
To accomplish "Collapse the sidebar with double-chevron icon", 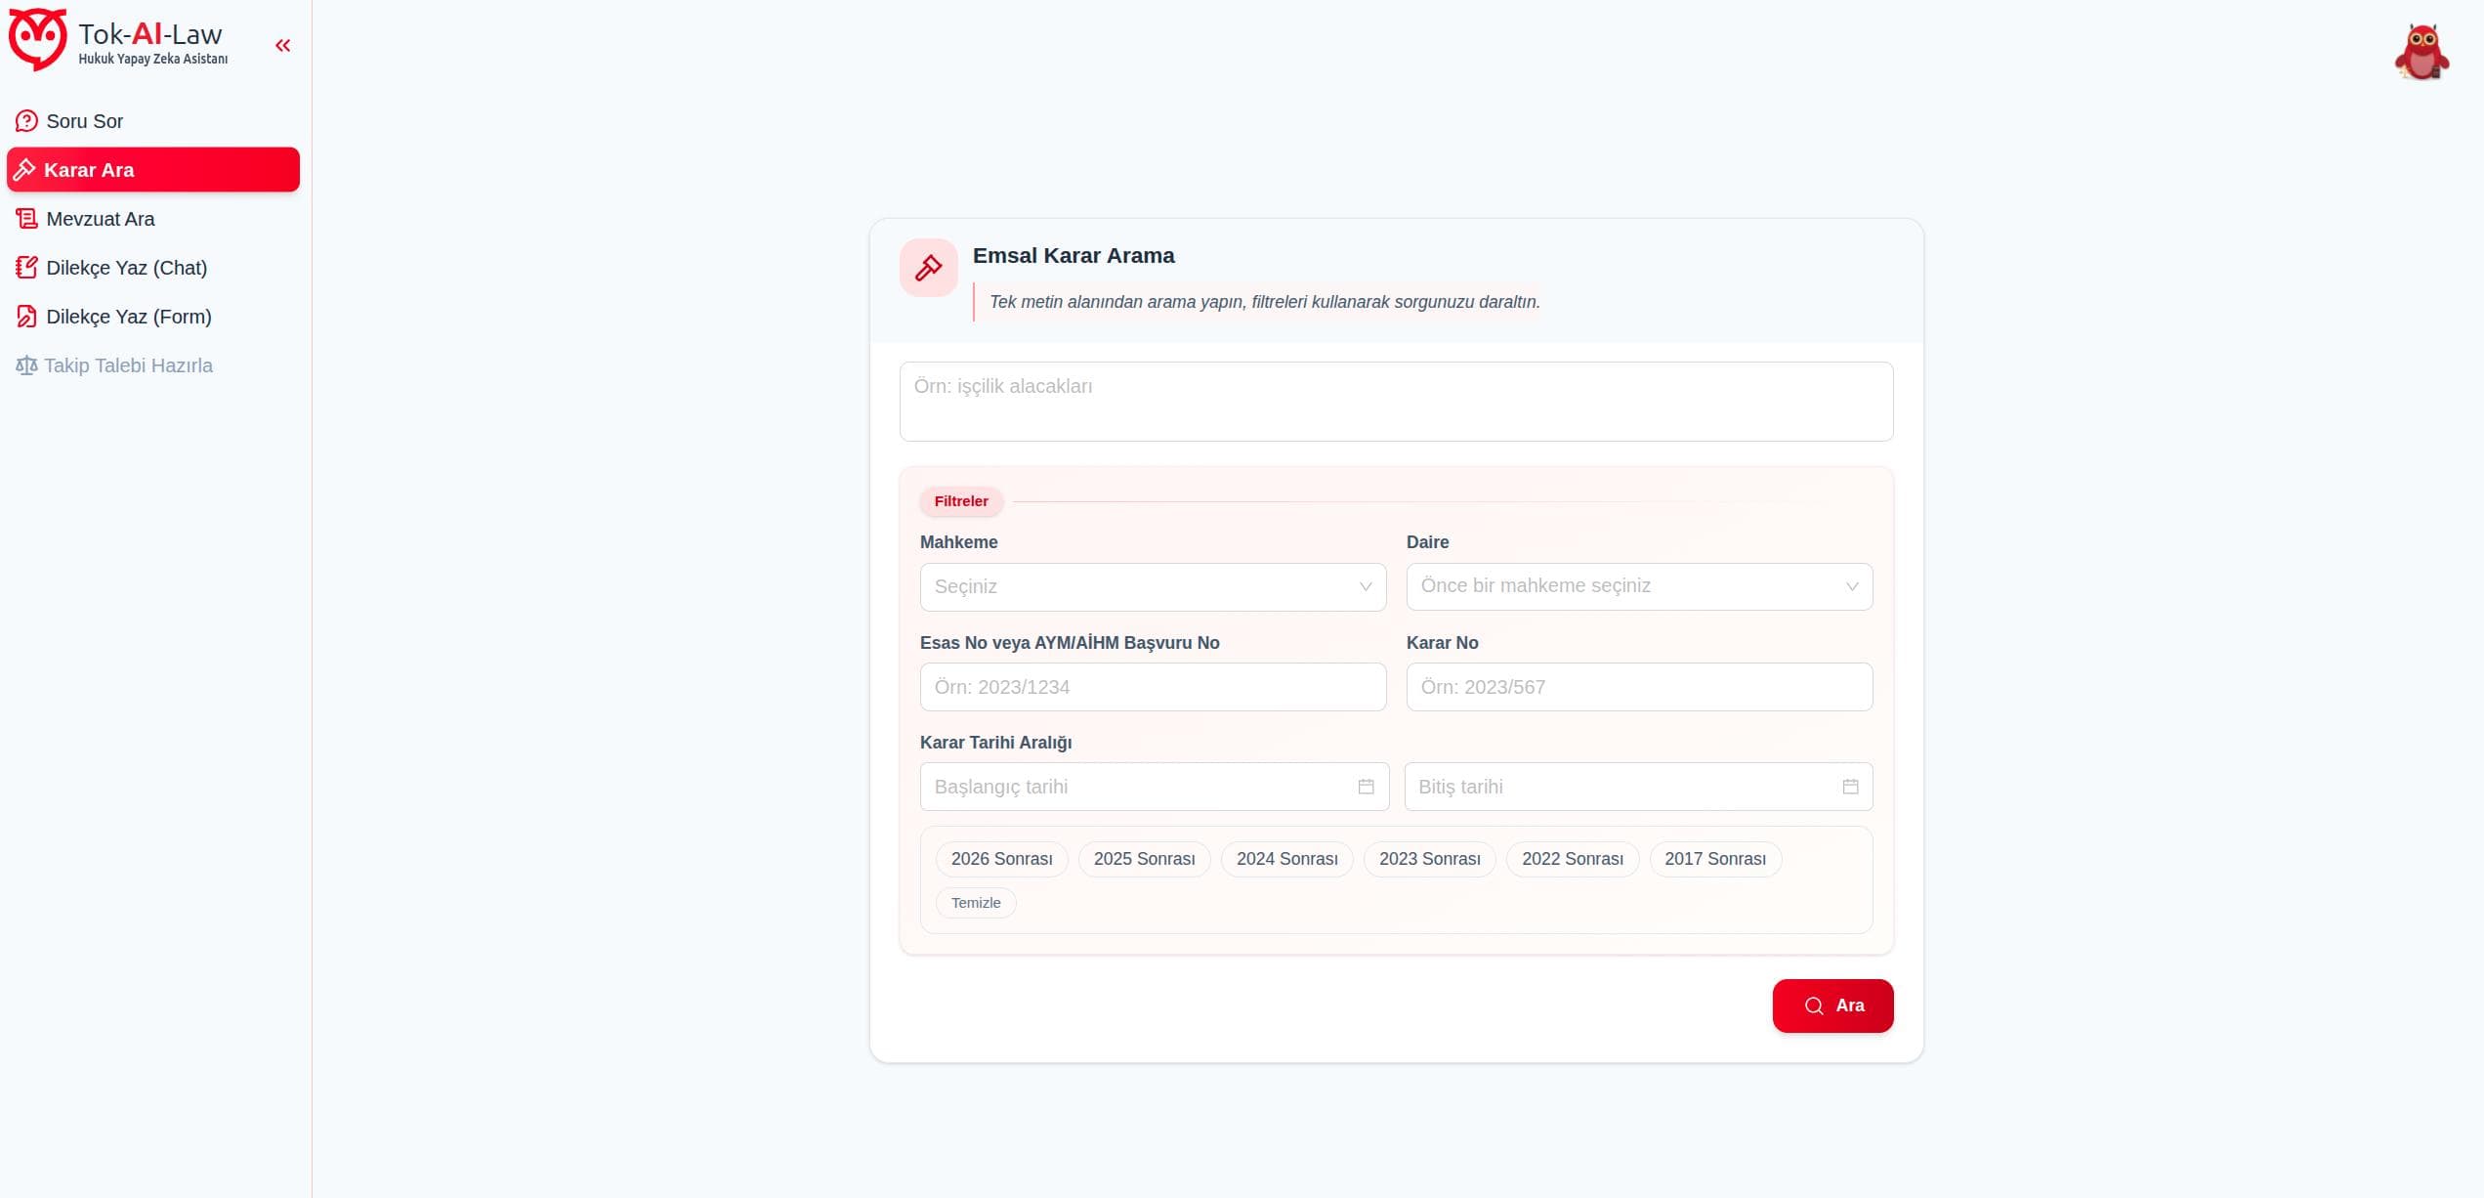I will coord(283,45).
